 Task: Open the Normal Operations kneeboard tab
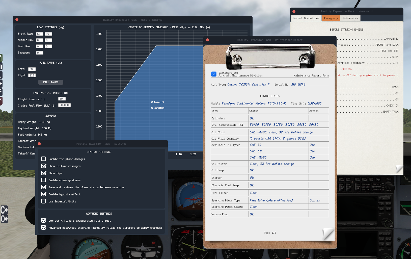pos(306,18)
